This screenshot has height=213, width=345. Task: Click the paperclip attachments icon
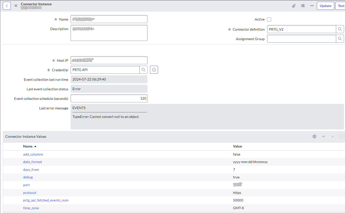[x=294, y=6]
